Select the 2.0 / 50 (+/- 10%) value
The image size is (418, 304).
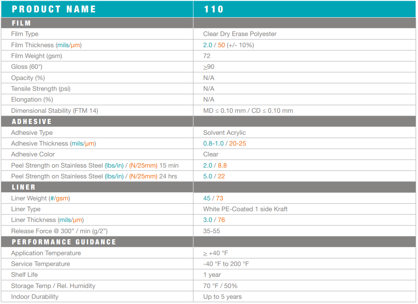coord(229,45)
